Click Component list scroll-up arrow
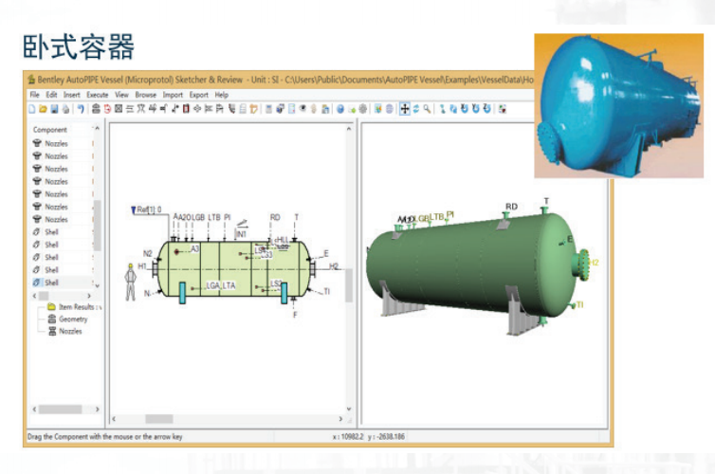This screenshot has width=715, height=474. tap(97, 129)
